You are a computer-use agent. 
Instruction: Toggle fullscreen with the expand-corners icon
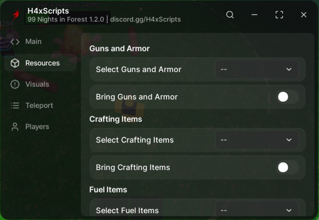(279, 15)
